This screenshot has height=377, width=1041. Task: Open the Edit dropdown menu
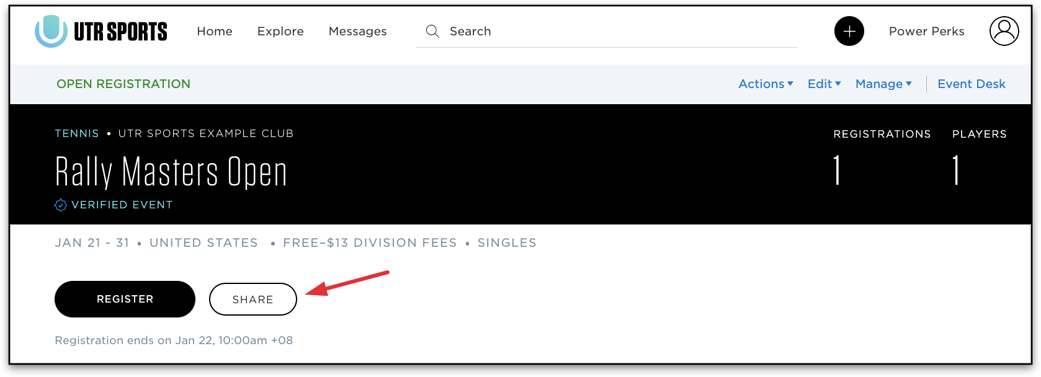coord(824,84)
